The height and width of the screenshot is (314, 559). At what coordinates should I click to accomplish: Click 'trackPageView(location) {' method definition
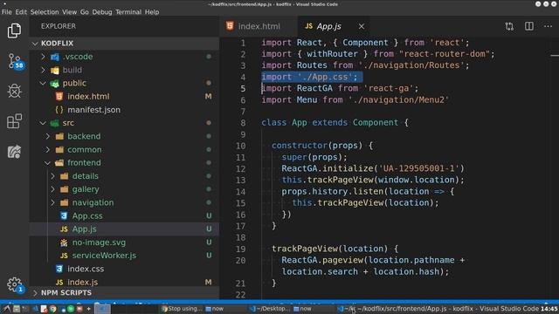click(335, 249)
